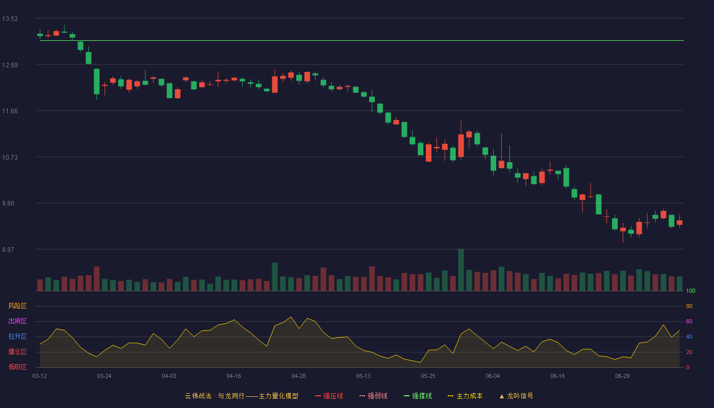The image size is (714, 408).
Task: Click the green 100 indicator scale label
Action: [x=691, y=291]
